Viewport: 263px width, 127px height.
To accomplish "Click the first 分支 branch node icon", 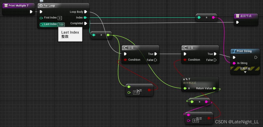I will 125,48.
